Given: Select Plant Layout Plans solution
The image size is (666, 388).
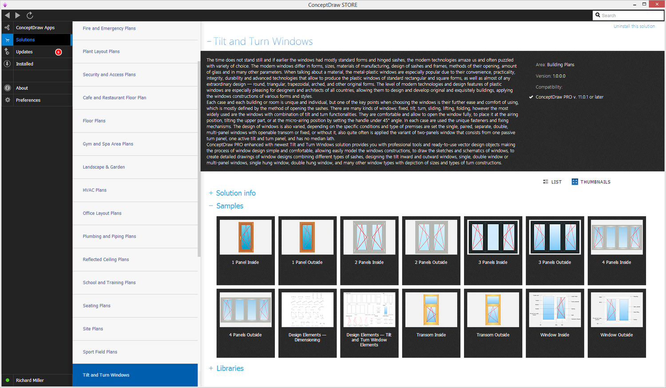Looking at the screenshot, I should (x=135, y=51).
